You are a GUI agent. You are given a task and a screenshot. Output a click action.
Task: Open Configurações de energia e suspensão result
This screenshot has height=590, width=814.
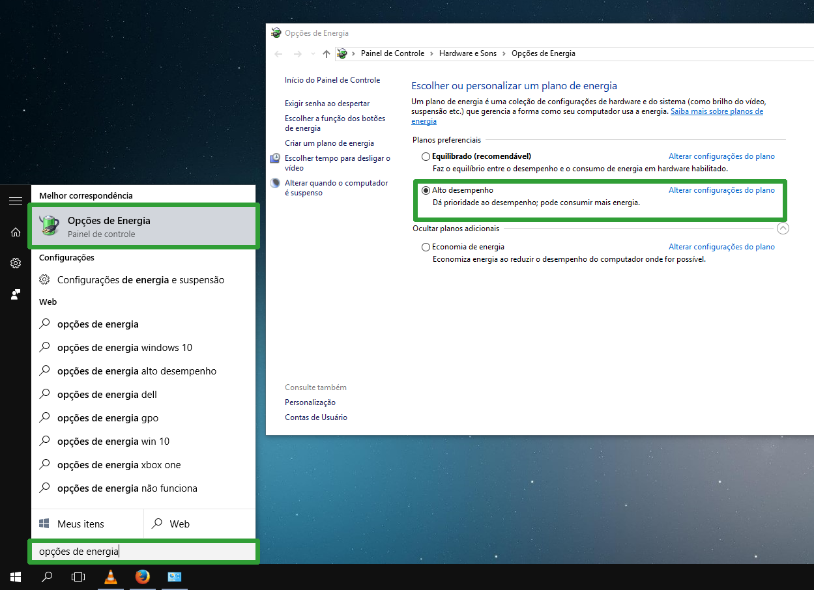143,280
